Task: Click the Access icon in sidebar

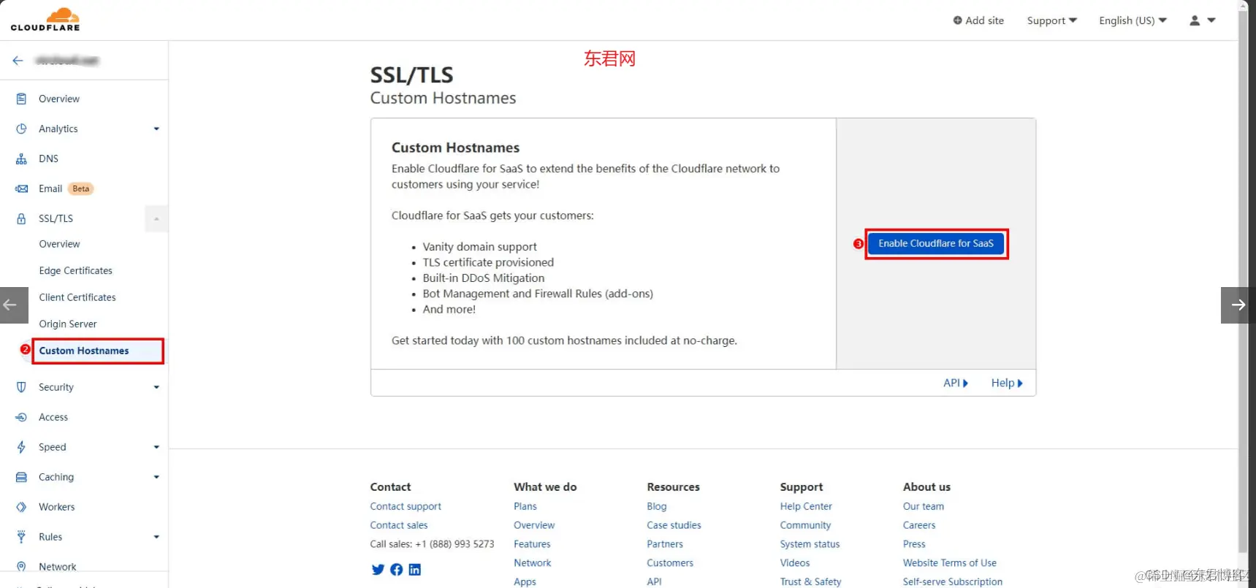Action: pyautogui.click(x=21, y=417)
